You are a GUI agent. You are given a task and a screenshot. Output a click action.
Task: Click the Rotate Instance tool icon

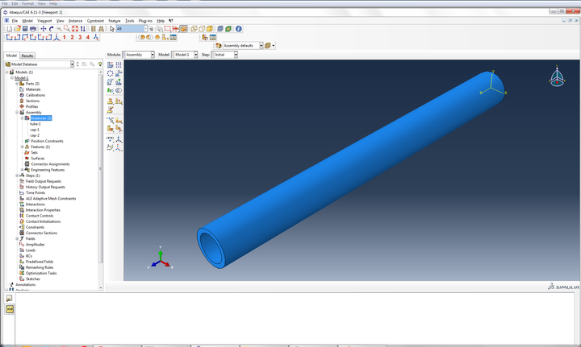point(110,81)
